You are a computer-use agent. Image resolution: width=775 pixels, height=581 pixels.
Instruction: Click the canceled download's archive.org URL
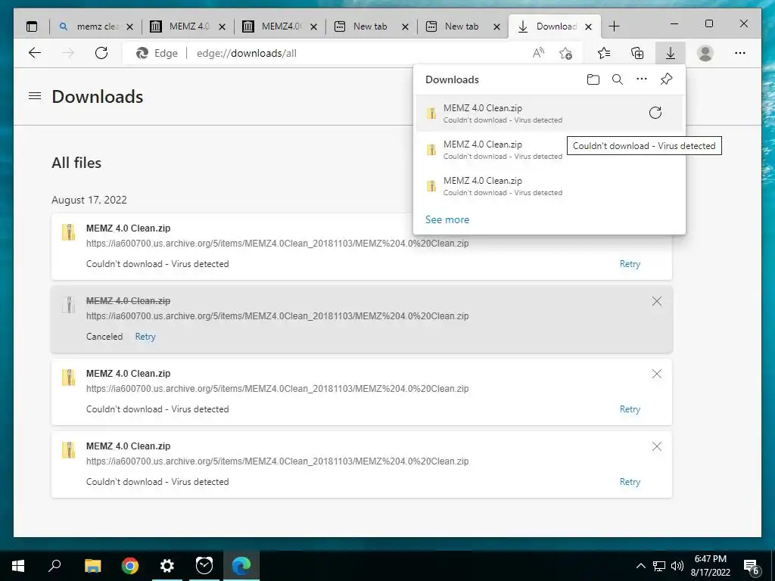277,315
